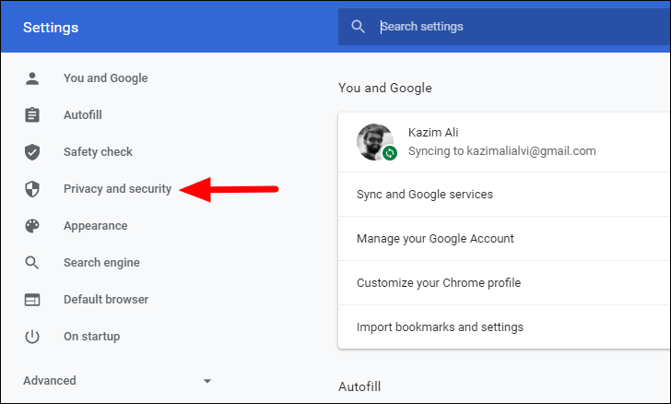Click the On startup power icon

32,337
